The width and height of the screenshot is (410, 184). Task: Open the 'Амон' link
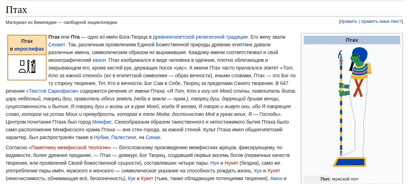276,178
